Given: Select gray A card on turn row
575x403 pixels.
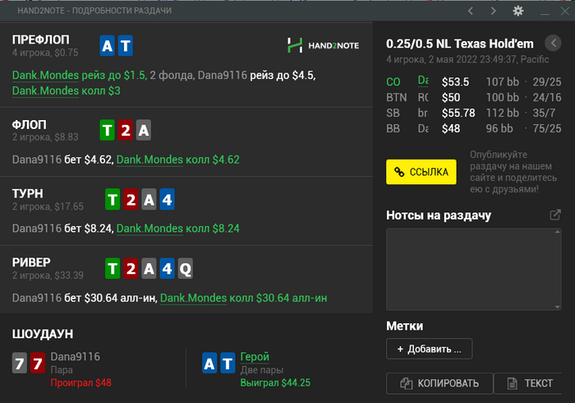Looking at the screenshot, I should (x=149, y=199).
